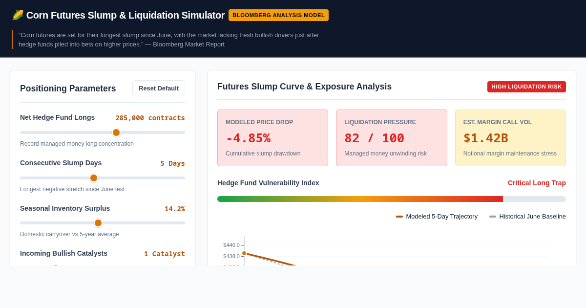Select the Liquidation Pressure card
The image size is (586, 308).
click(392, 138)
